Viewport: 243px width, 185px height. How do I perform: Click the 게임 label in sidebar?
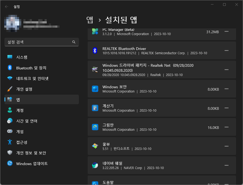pos(20,132)
